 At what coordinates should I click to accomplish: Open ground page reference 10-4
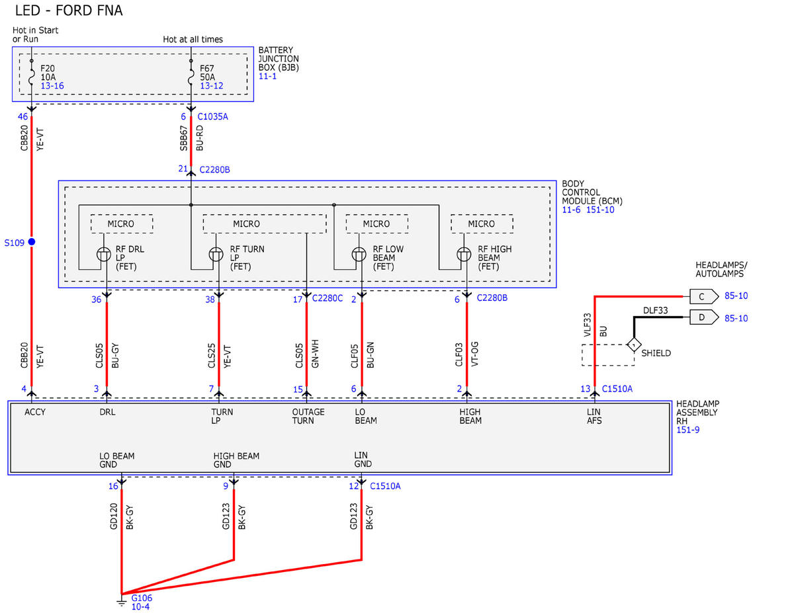[x=140, y=606]
